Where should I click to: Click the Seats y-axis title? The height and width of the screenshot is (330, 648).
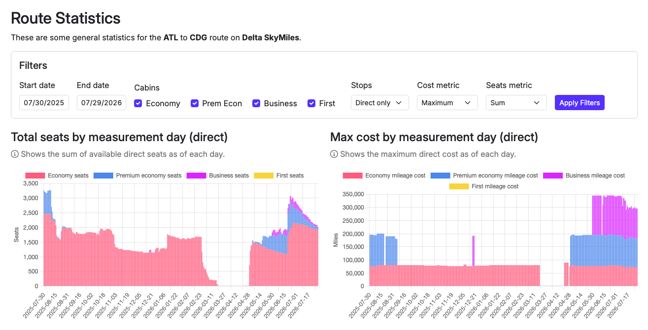tap(16, 235)
